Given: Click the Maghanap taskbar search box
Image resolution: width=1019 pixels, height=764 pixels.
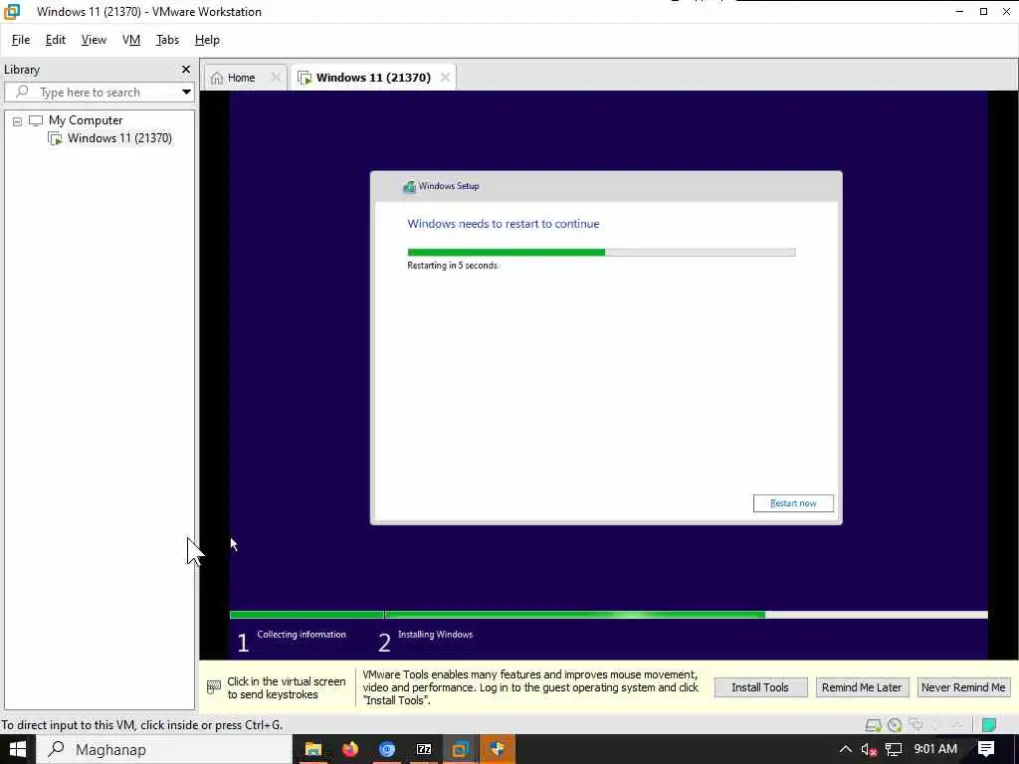Looking at the screenshot, I should tap(164, 749).
